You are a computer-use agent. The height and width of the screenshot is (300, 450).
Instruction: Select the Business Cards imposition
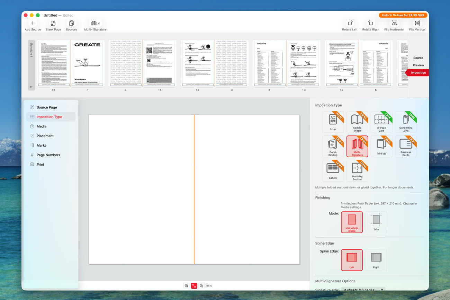406,146
